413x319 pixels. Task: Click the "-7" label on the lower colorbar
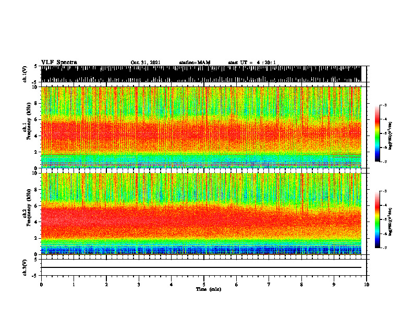(x=385, y=248)
